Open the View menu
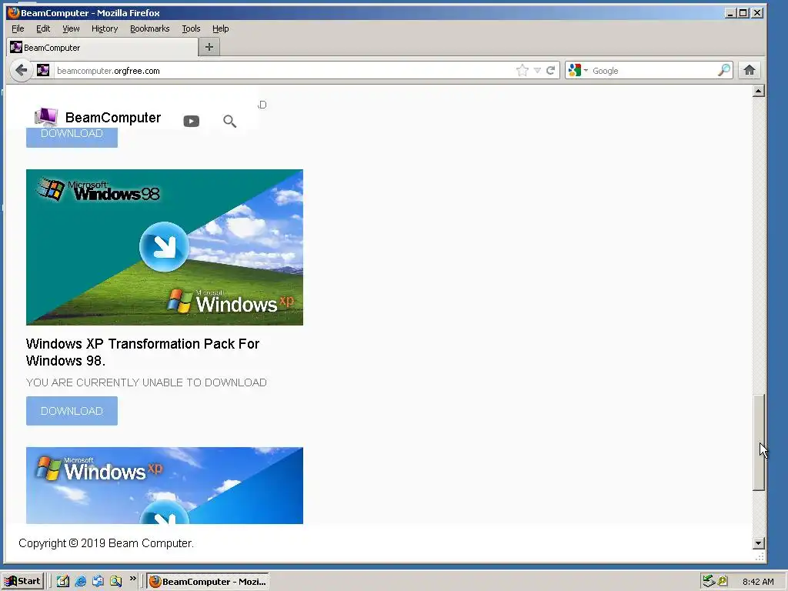Screen dimensions: 788x591 coord(71,28)
